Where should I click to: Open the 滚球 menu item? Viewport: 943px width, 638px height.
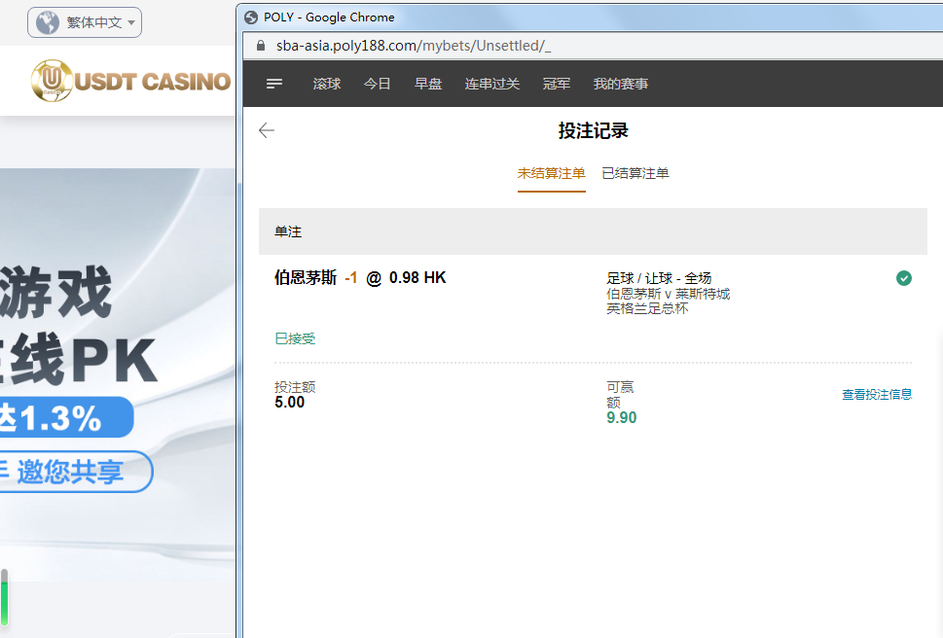pos(327,85)
